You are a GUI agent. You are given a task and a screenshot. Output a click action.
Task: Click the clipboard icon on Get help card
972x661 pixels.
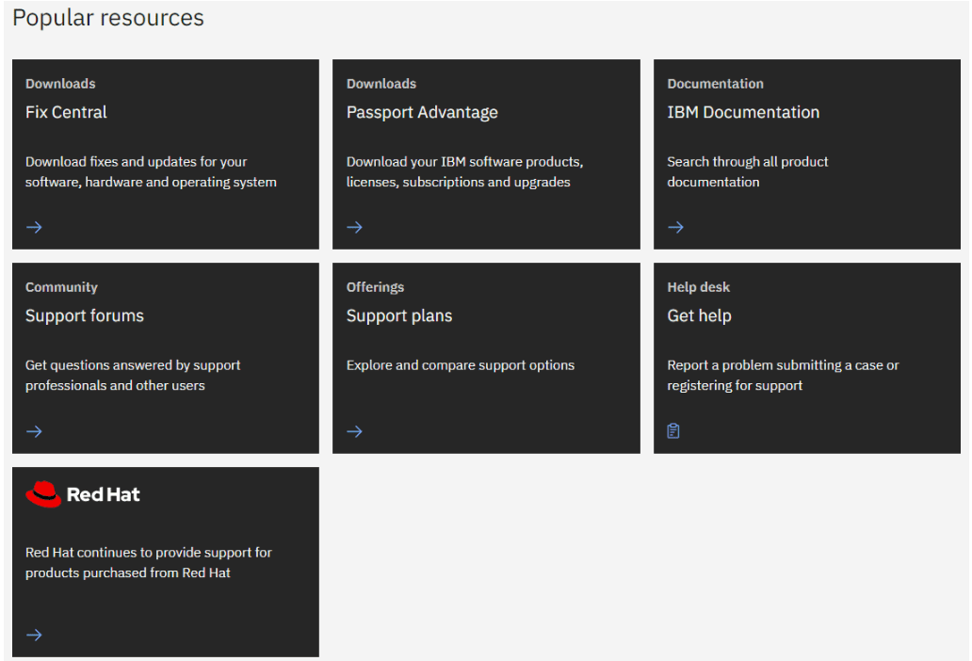click(673, 430)
